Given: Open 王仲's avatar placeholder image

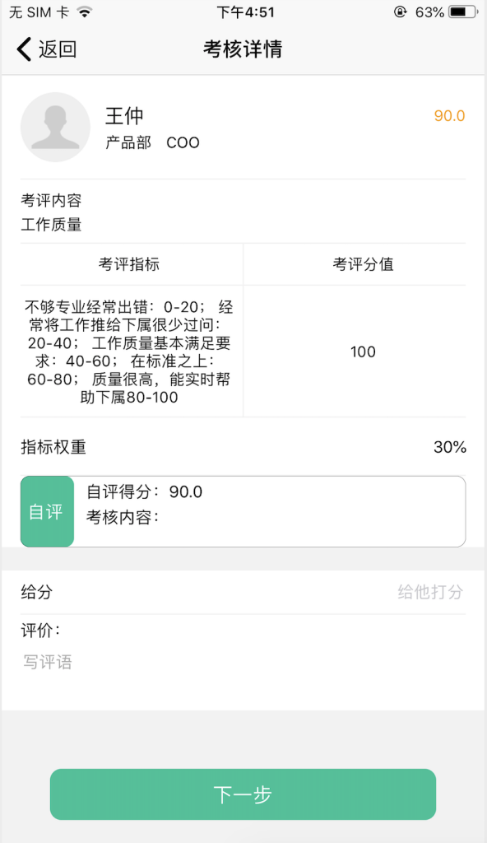Looking at the screenshot, I should (x=55, y=127).
